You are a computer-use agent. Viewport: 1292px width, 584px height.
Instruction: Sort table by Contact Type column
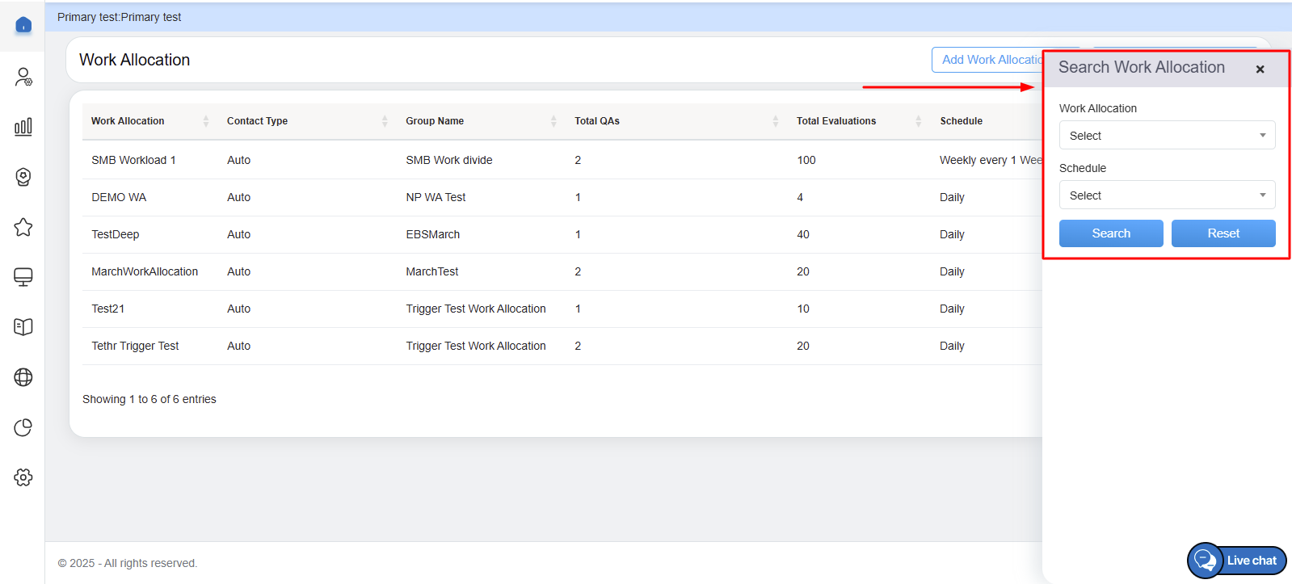257,121
